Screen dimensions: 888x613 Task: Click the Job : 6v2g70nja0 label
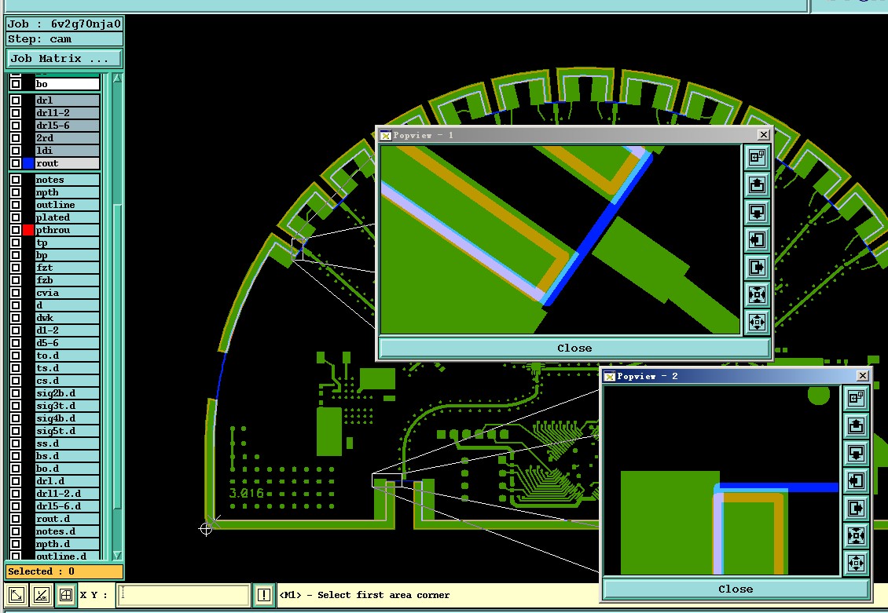[64, 24]
